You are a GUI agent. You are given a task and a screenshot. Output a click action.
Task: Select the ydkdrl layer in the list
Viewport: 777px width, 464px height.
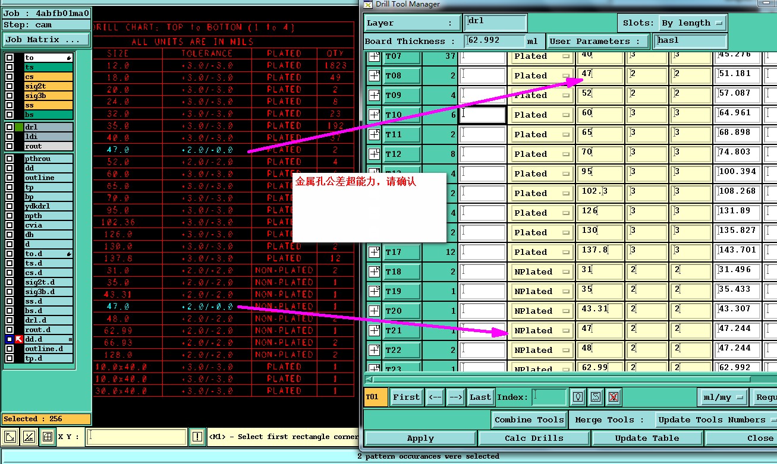click(48, 206)
